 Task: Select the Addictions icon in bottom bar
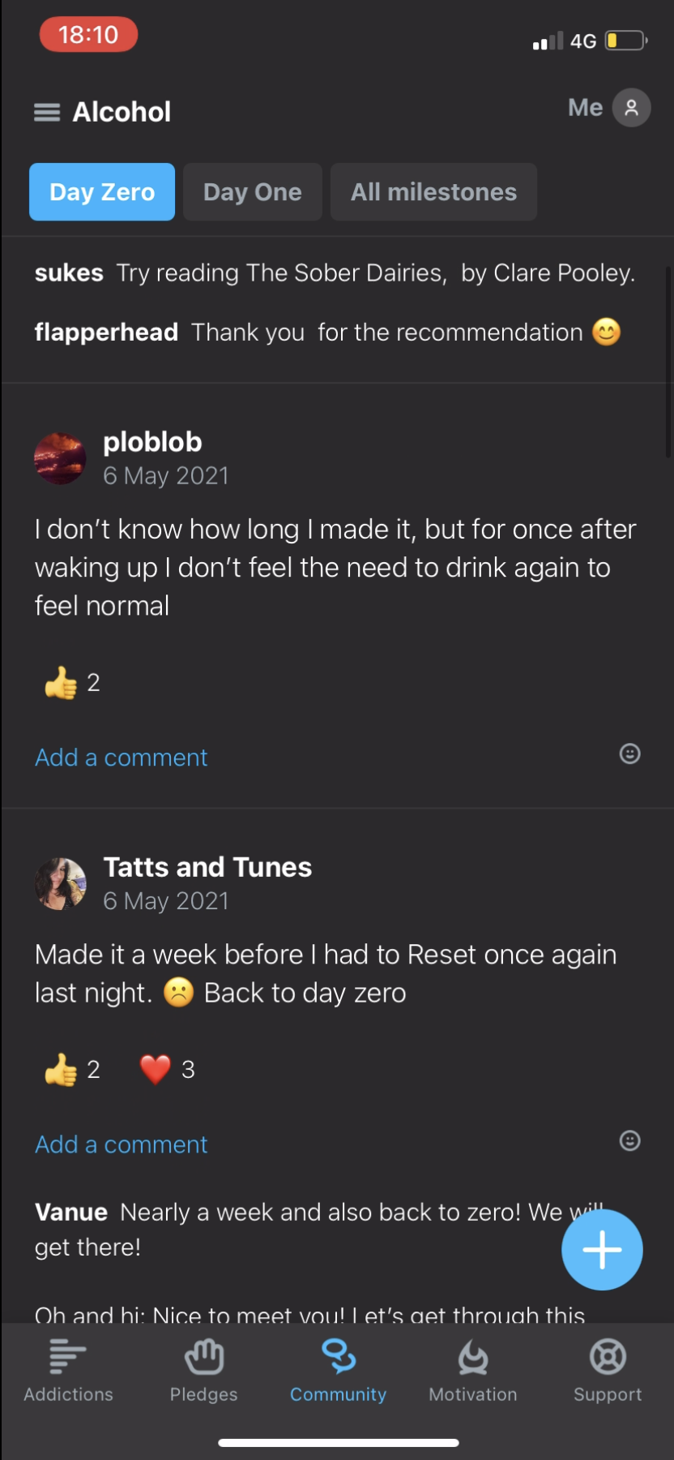pyautogui.click(x=67, y=1369)
